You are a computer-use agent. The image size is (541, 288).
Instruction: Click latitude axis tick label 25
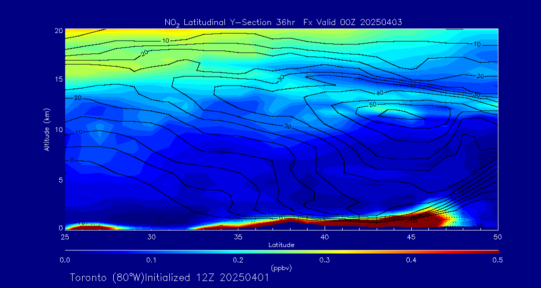coord(65,236)
